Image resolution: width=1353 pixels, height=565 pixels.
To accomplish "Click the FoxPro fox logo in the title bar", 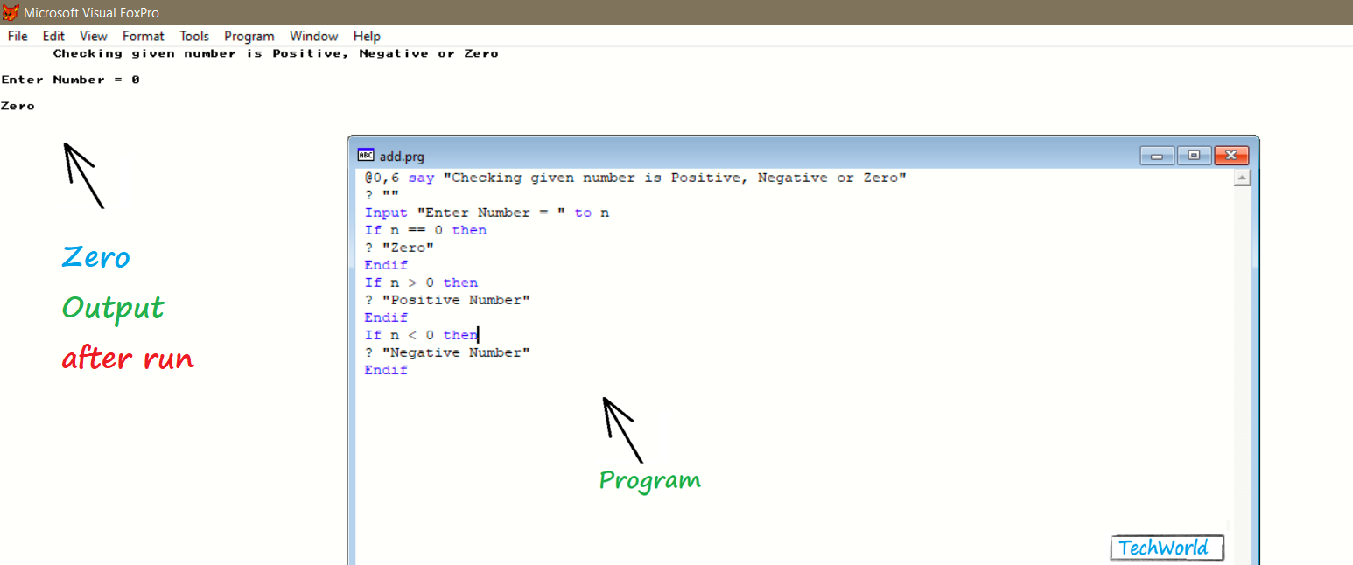I will coord(11,12).
